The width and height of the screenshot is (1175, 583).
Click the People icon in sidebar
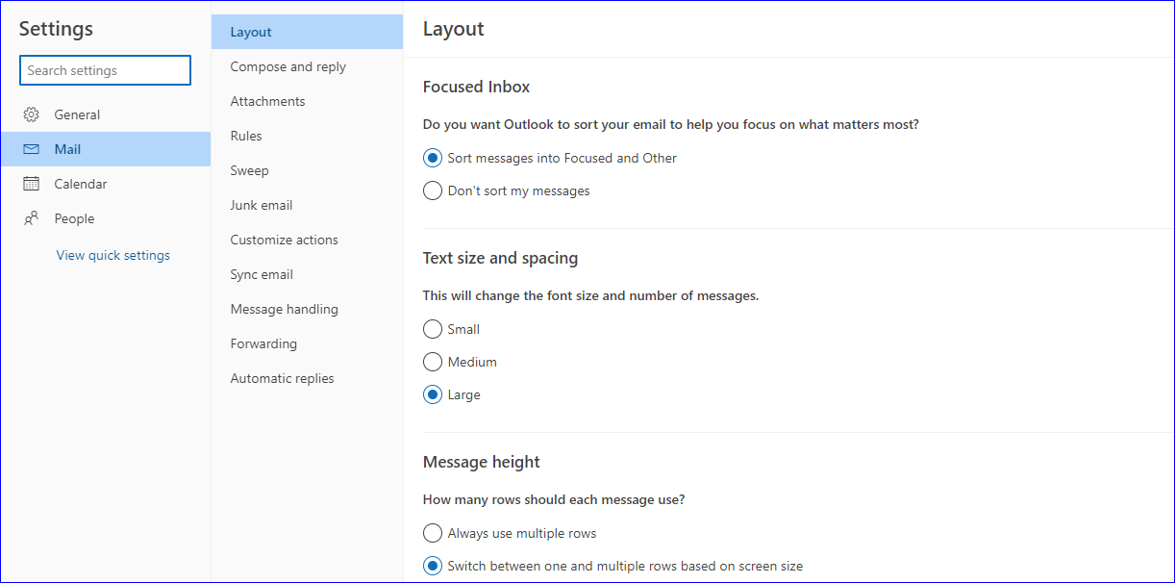tap(32, 218)
